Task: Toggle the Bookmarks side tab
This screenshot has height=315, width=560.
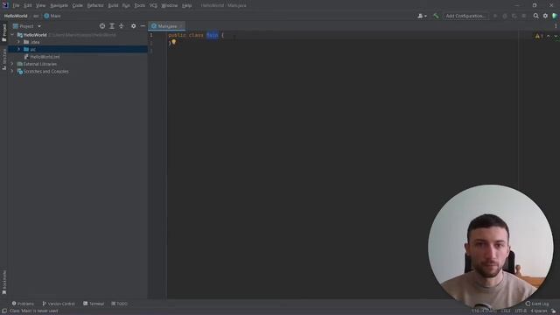Action: (x=3, y=282)
